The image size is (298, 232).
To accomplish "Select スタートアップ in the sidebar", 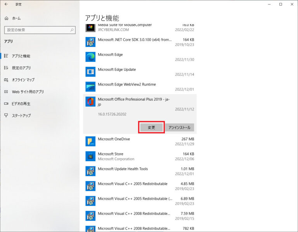I will point(21,115).
